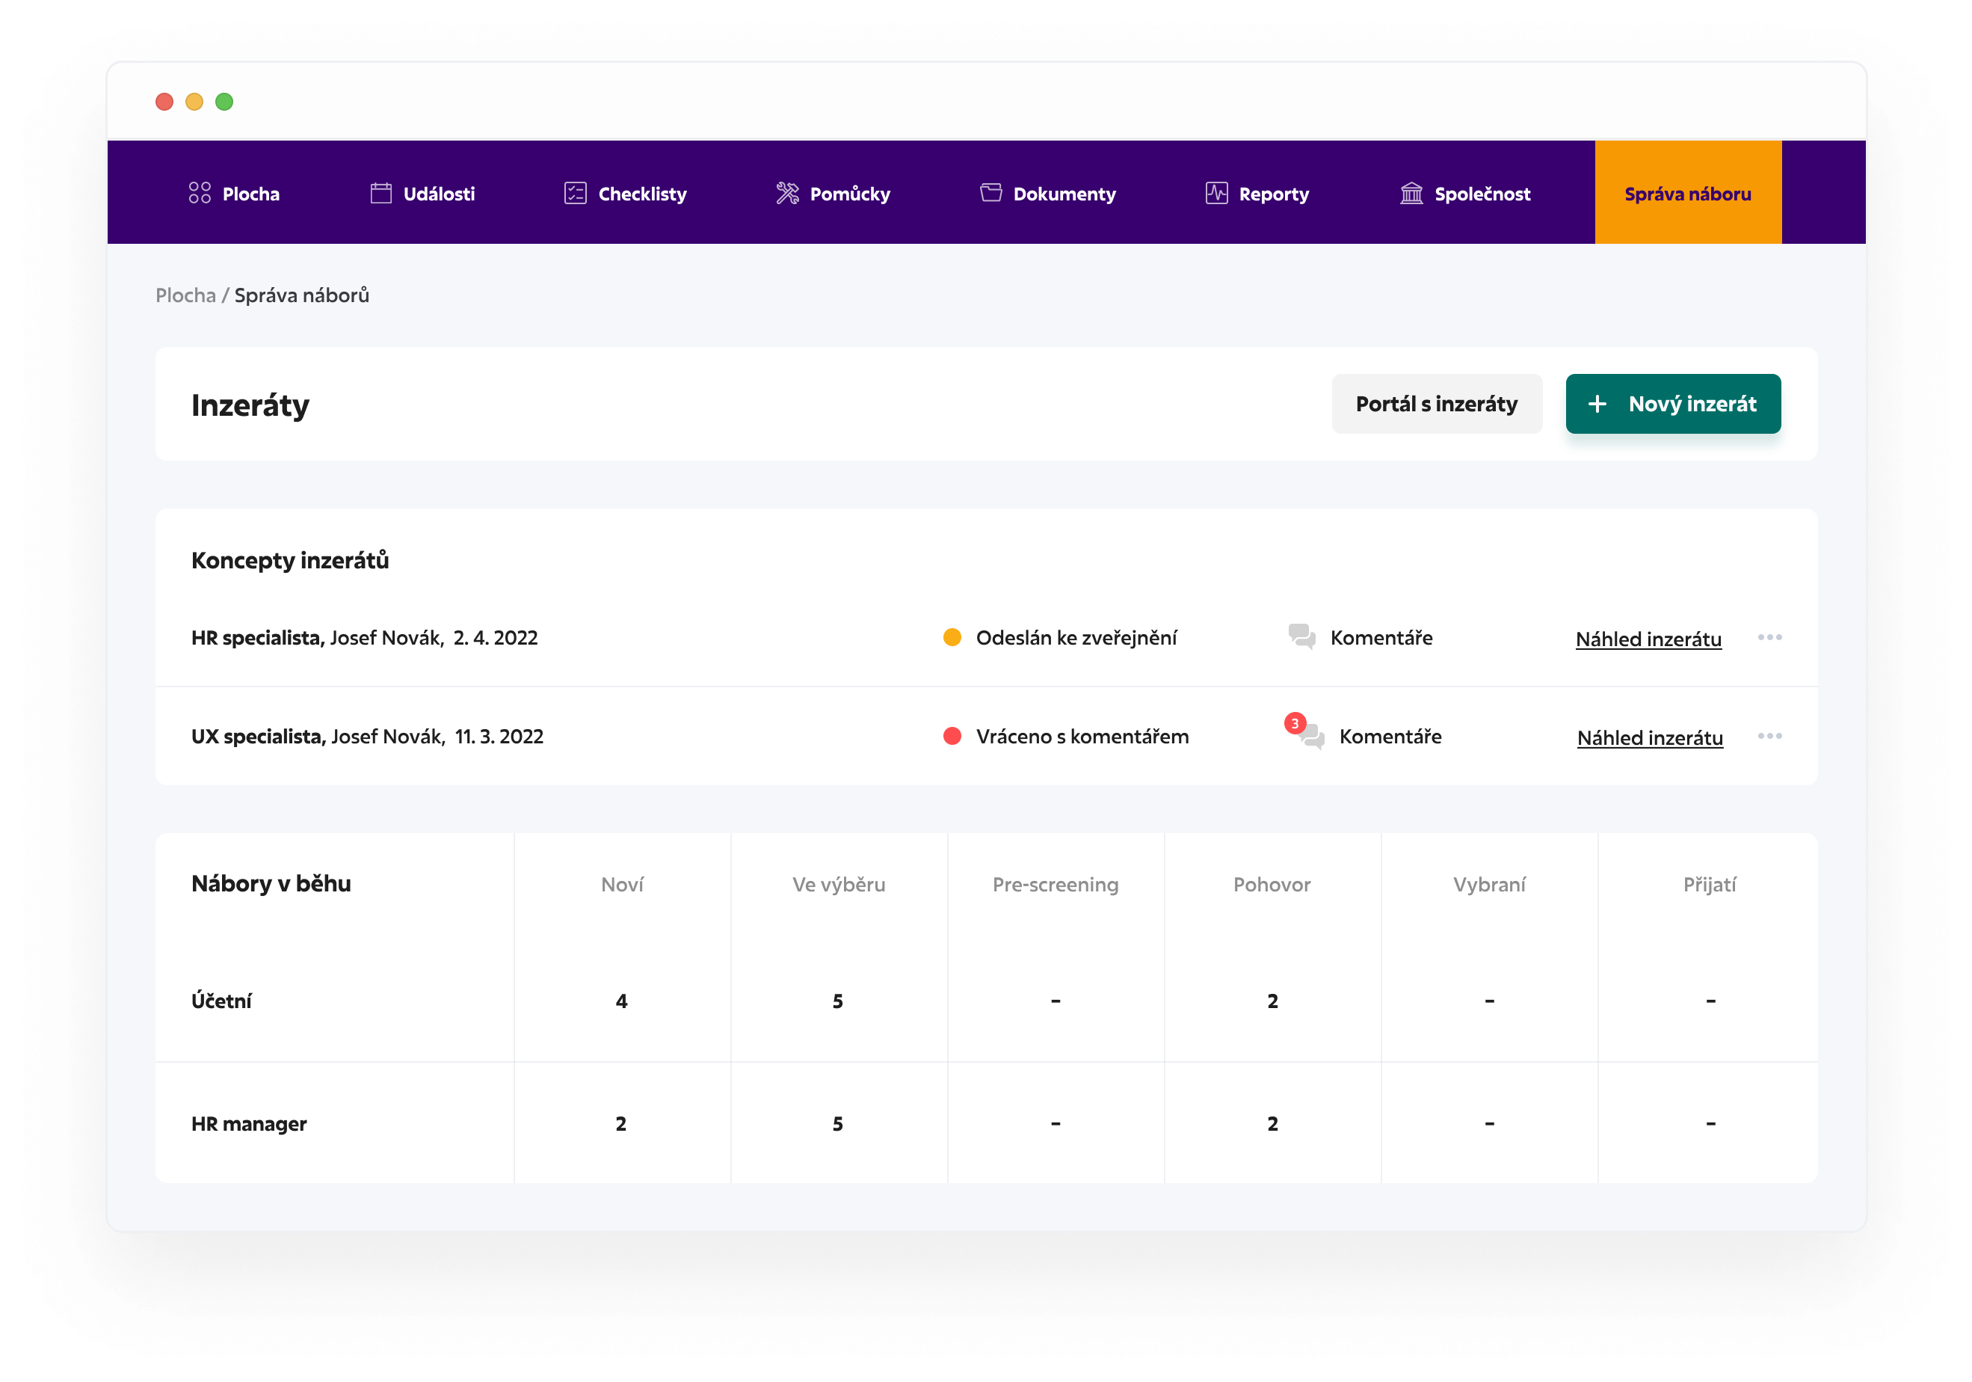
Task: Click the Společnost building icon
Action: tap(1411, 194)
